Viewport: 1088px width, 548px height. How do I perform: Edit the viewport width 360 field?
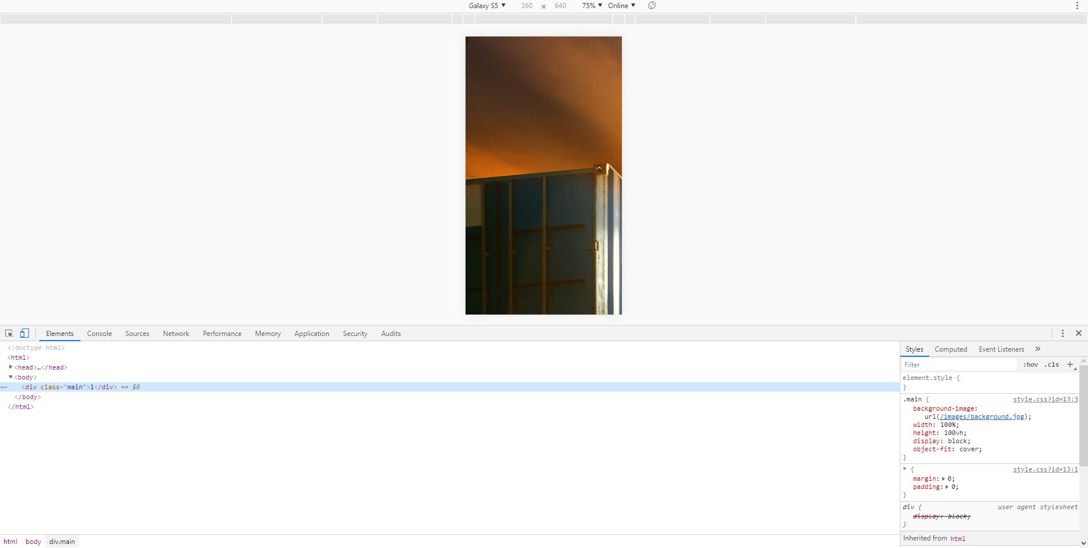click(526, 5)
